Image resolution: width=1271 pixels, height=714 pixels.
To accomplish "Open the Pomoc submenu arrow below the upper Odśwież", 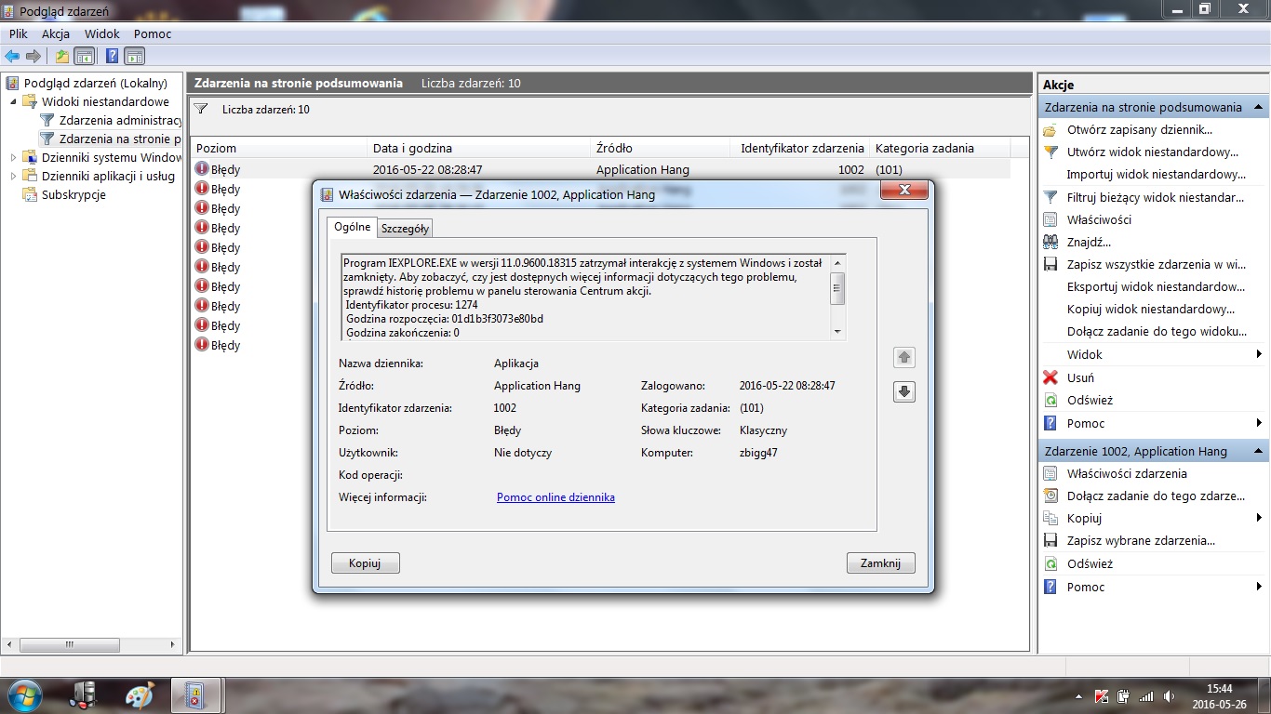I will coord(1259,423).
